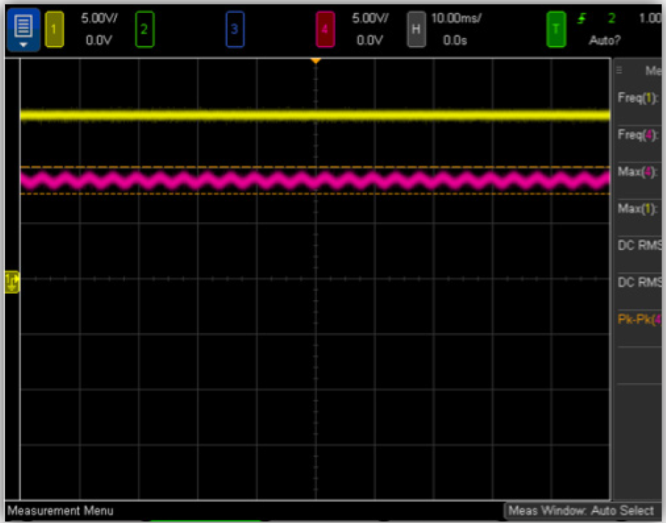Open the horizontal H settings button

[416, 29]
